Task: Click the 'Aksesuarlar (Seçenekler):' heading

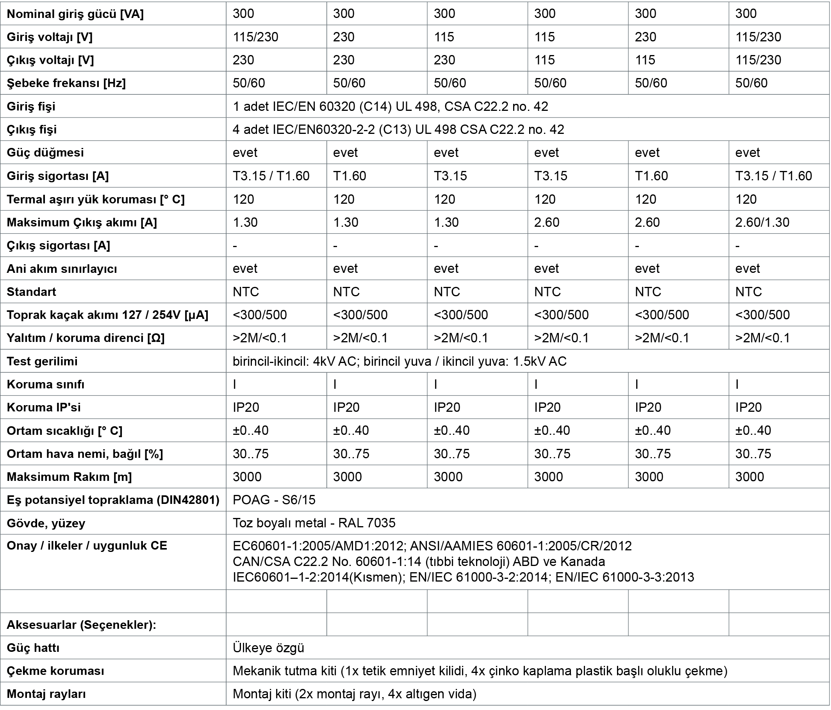Action: pyautogui.click(x=81, y=625)
